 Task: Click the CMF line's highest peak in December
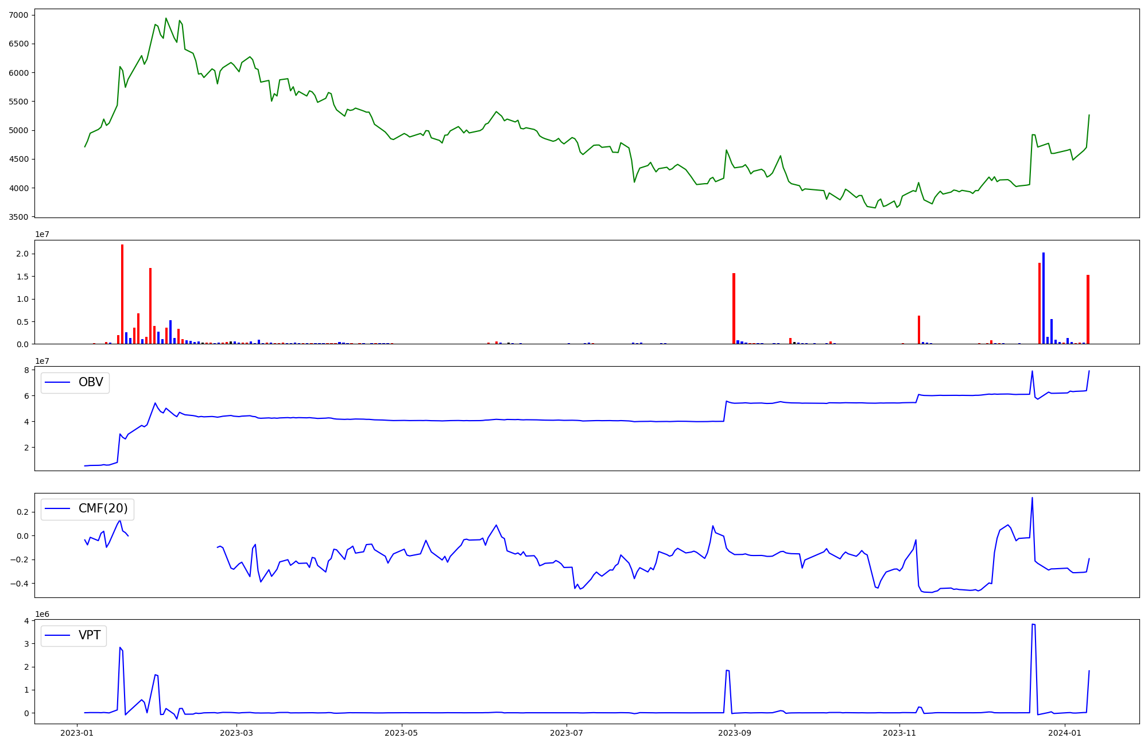[1032, 498]
